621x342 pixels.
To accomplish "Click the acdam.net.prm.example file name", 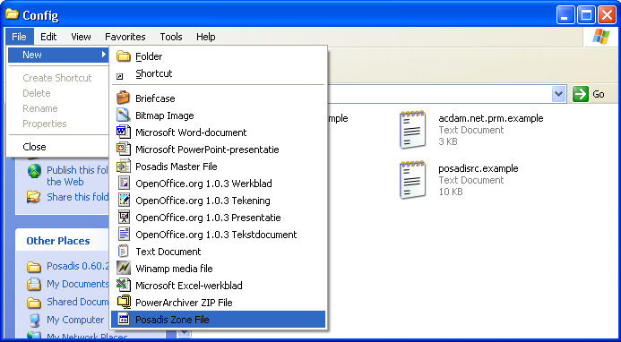I will click(491, 118).
